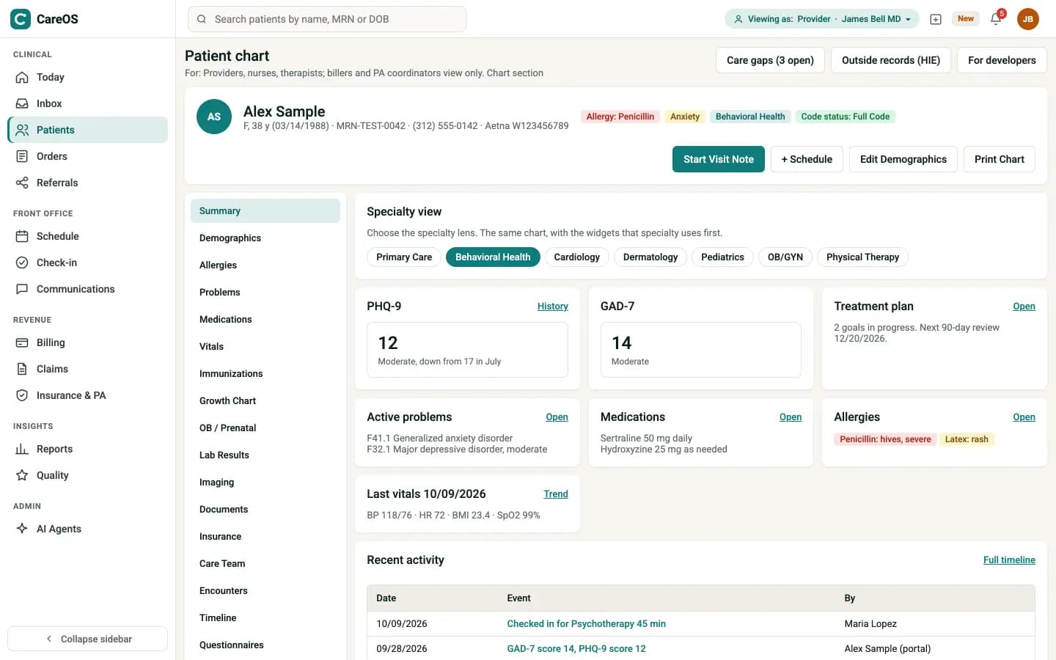
Task: Go to the Lab Results chart section
Action: (x=265, y=455)
